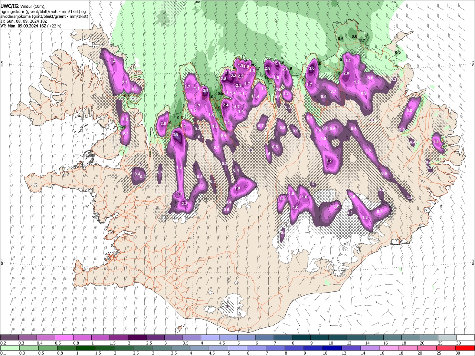Click the 3.5 label under the snow color bar
Screen dimensions: 475x356
point(186,343)
